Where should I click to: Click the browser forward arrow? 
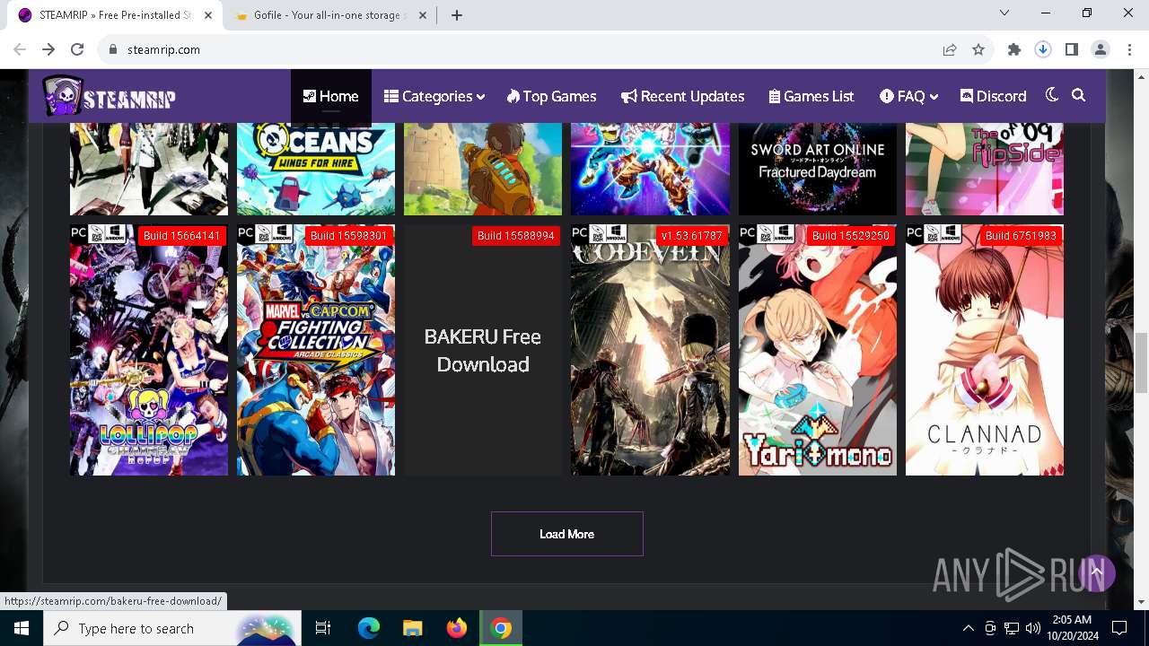point(48,50)
